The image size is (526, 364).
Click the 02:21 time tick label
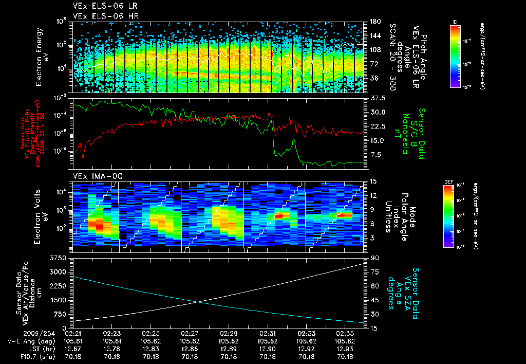73,334
